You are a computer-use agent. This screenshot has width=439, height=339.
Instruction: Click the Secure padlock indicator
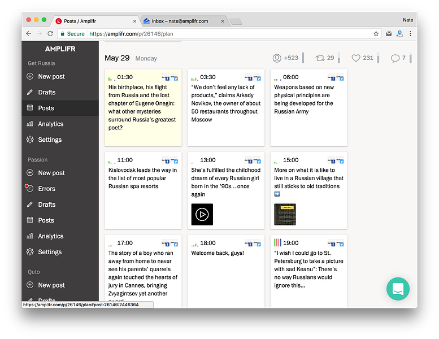click(72, 33)
